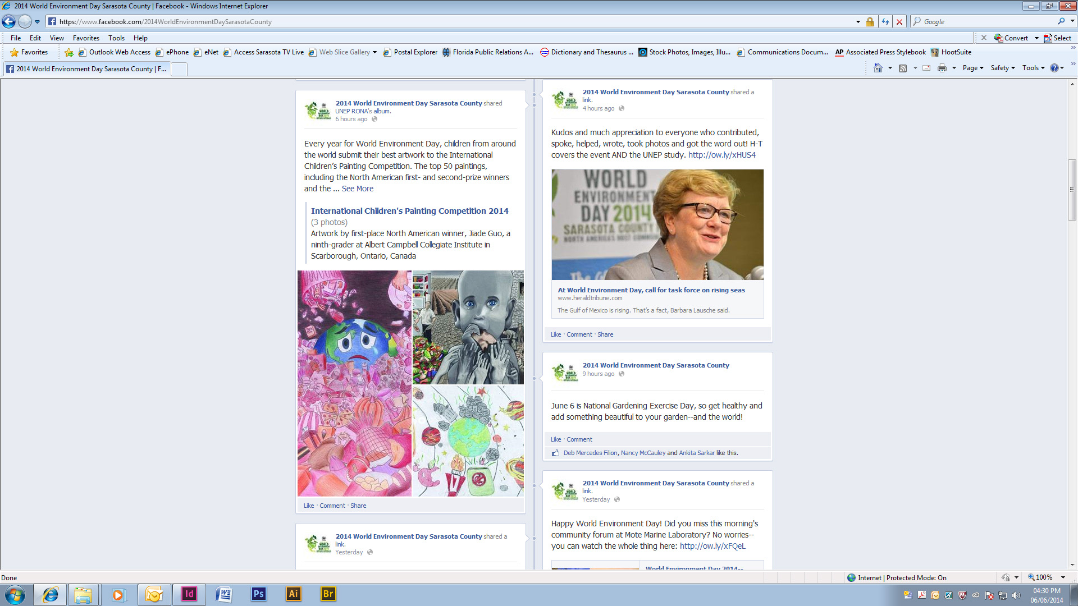This screenshot has height=606, width=1078.
Task: Click the Windows Start orb
Action: click(15, 594)
